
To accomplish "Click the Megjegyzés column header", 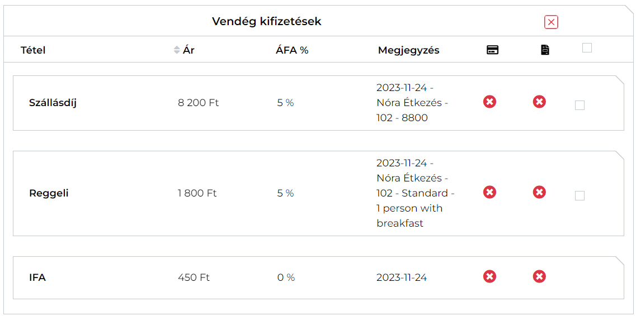I will coord(408,50).
